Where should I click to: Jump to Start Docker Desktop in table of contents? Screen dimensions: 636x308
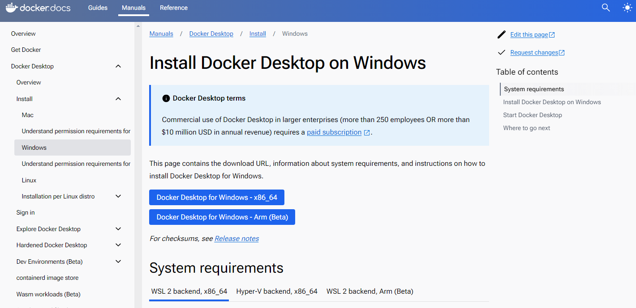pyautogui.click(x=533, y=115)
